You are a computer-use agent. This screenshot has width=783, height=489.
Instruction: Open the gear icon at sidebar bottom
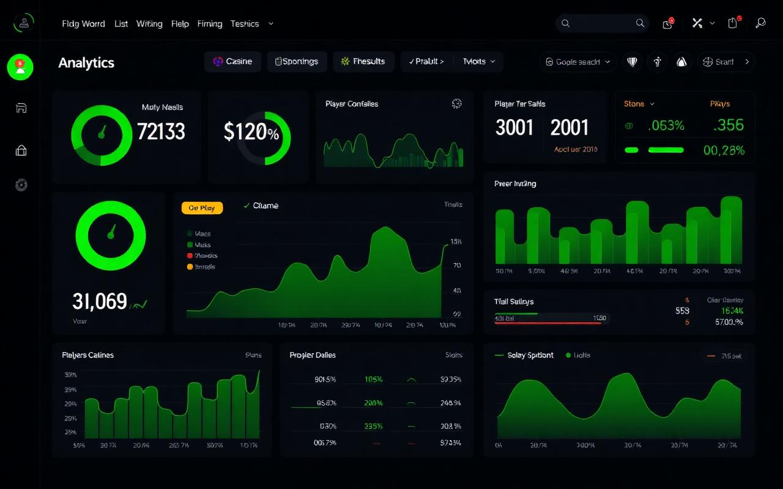21,185
